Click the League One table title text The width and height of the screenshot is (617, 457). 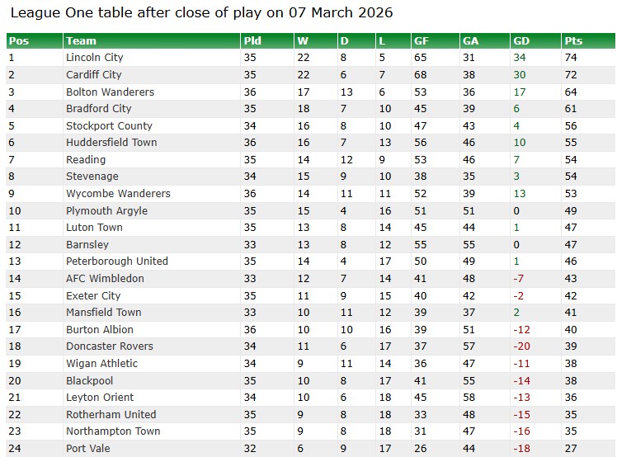coord(201,13)
